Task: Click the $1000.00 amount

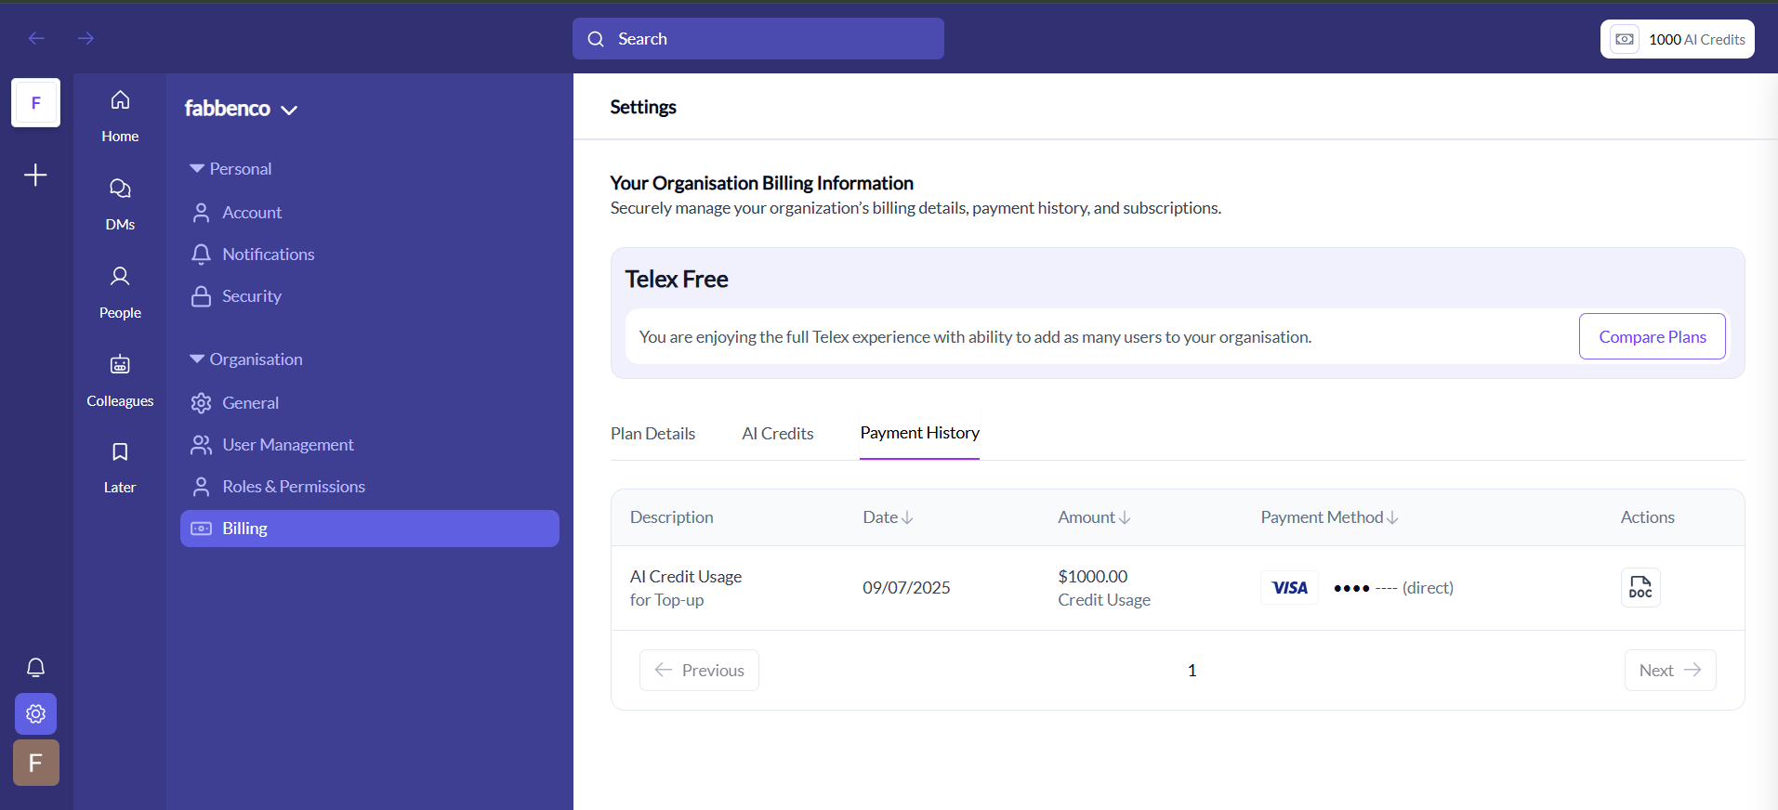Action: [x=1093, y=577]
